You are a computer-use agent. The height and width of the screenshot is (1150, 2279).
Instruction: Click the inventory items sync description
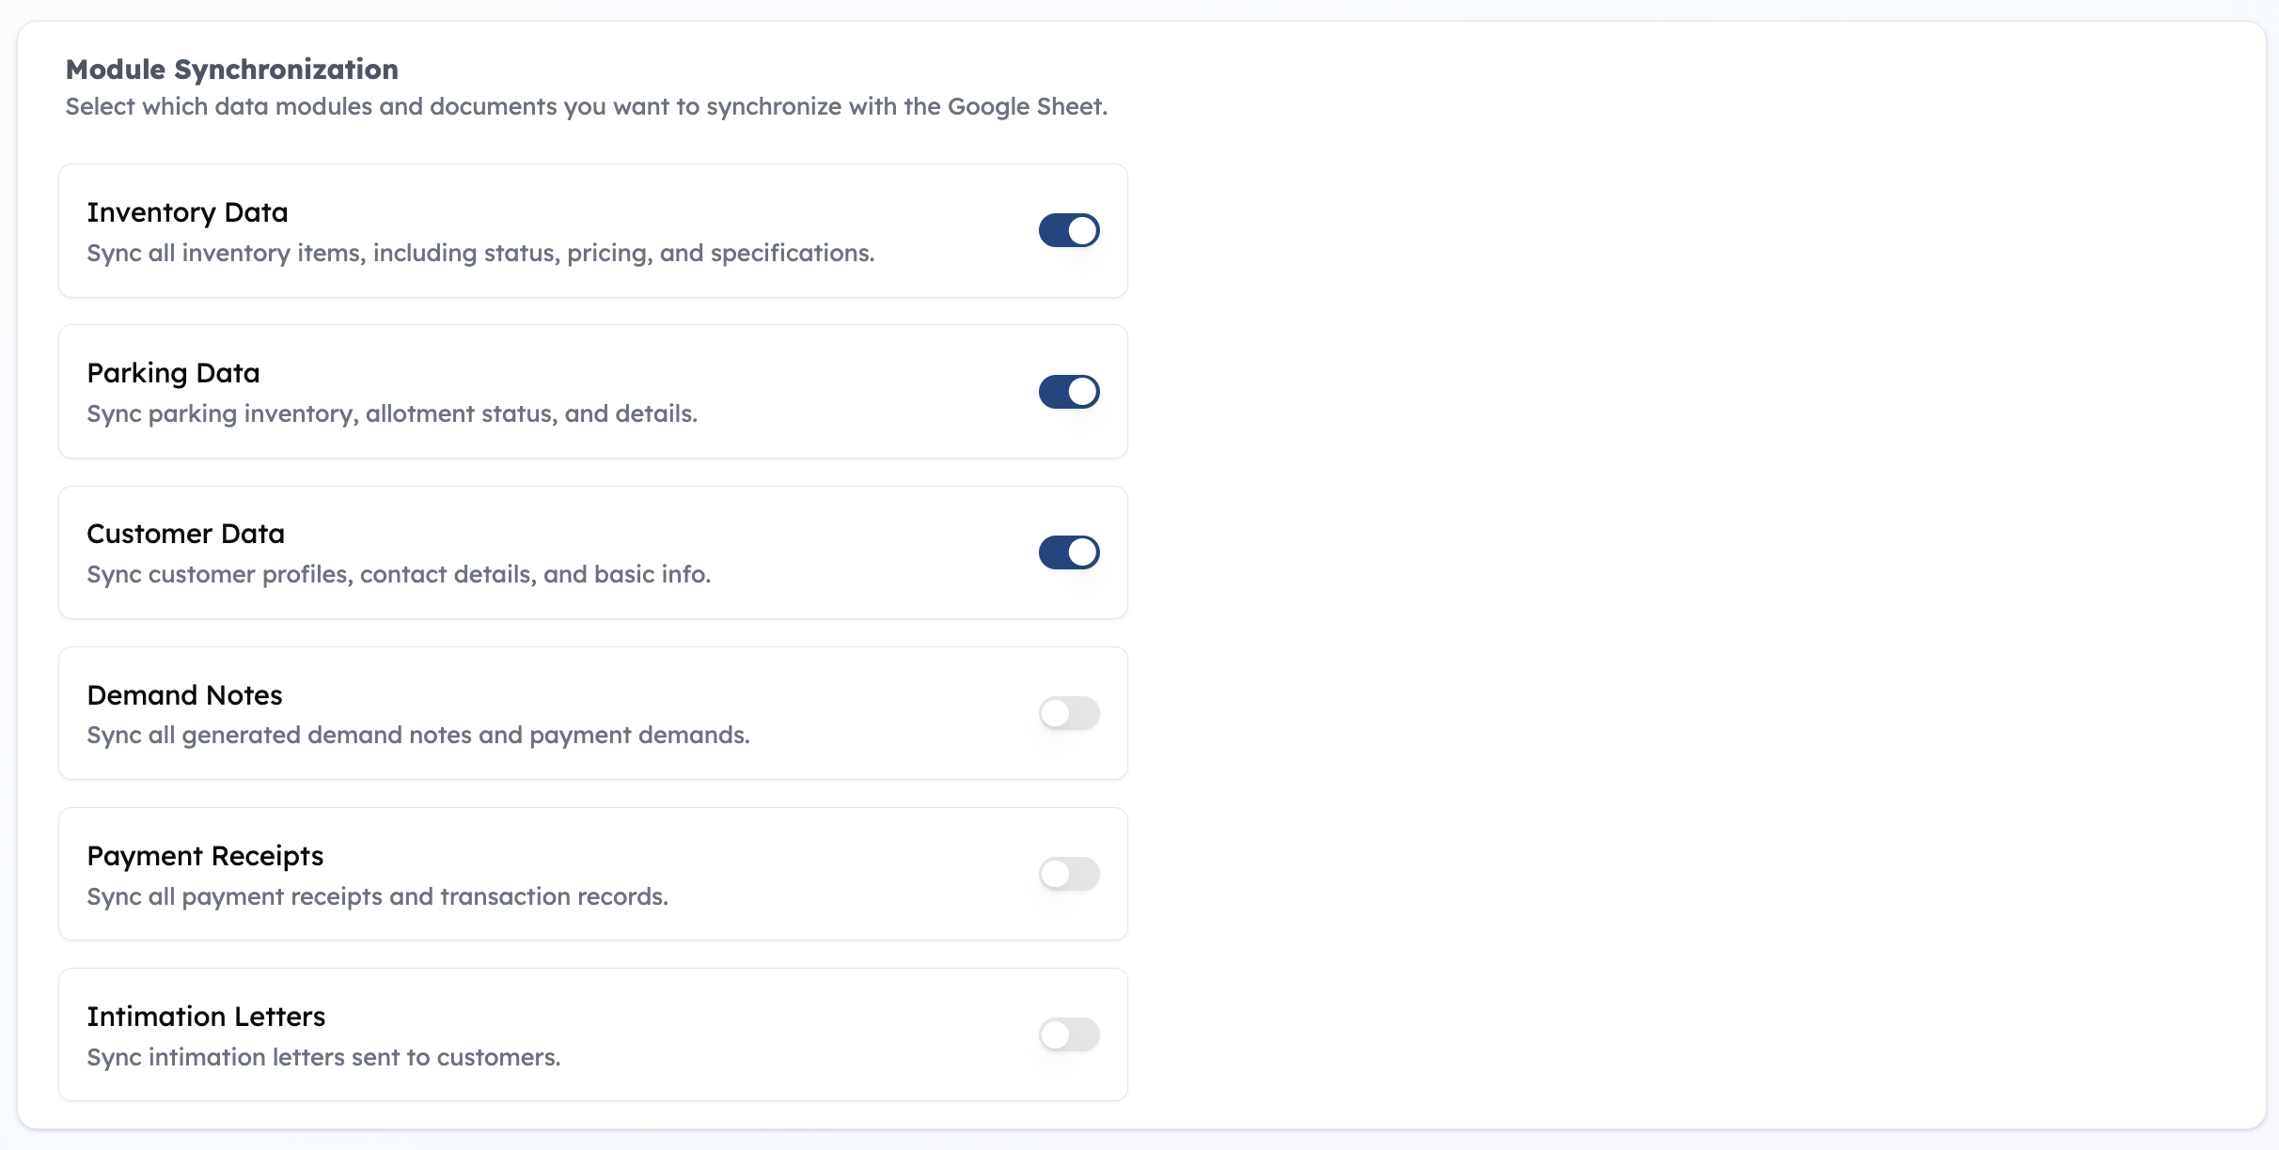point(480,254)
